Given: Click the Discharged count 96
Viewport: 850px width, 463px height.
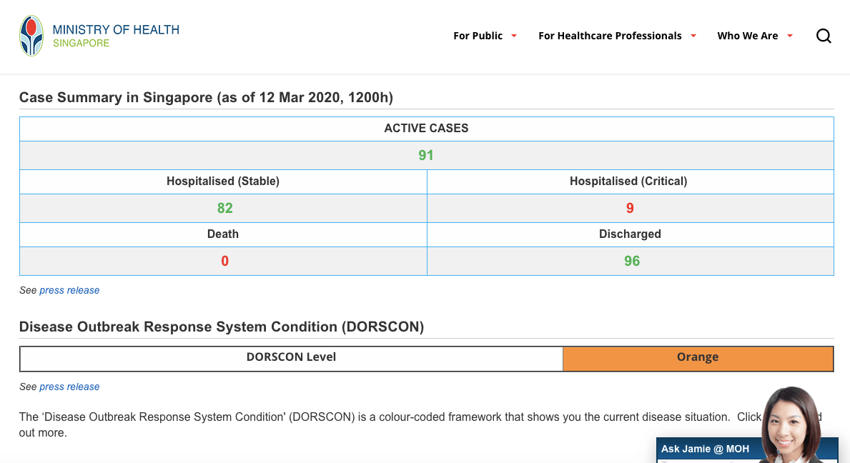Looking at the screenshot, I should [631, 261].
